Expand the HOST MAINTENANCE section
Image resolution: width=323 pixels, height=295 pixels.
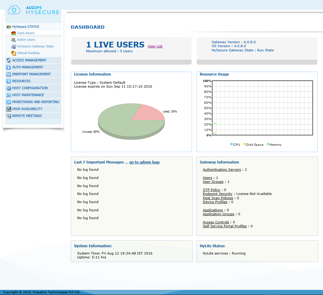click(x=28, y=95)
